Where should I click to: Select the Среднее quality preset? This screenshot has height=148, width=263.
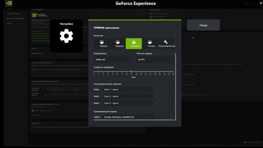click(118, 44)
